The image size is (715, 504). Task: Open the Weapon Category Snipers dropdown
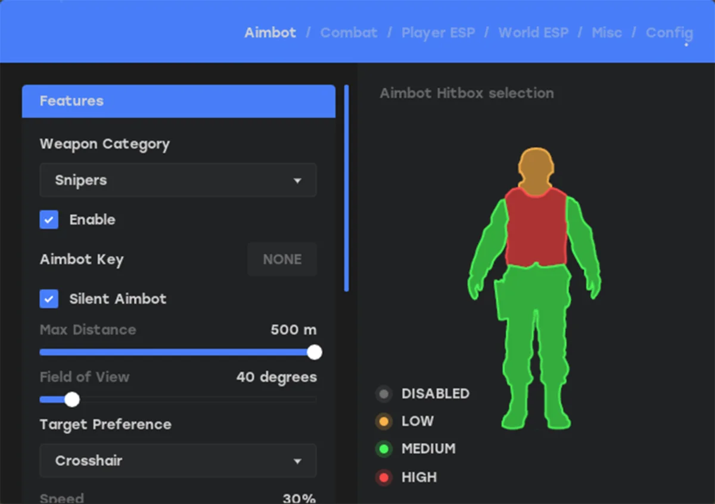click(x=178, y=180)
